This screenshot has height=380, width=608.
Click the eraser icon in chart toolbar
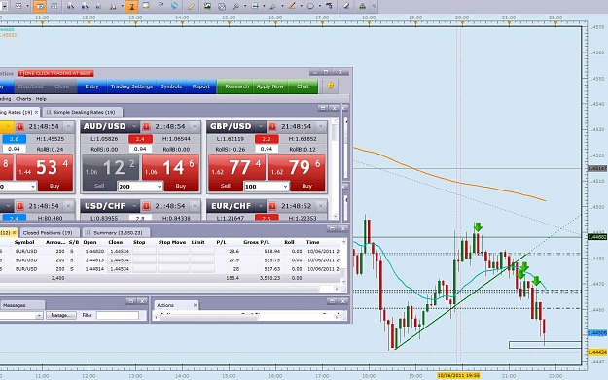[346, 6]
